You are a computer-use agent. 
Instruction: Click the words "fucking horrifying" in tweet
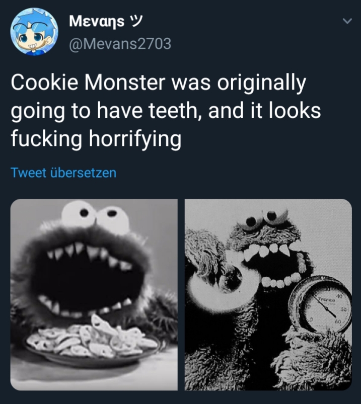pos(96,138)
